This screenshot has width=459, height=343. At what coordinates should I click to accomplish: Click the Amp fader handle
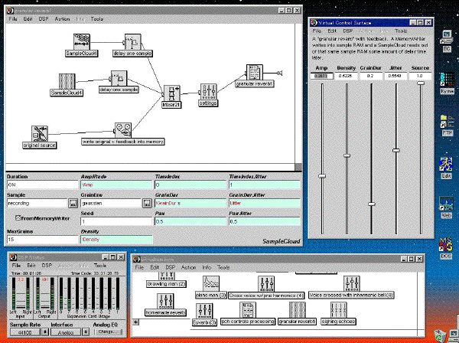pyautogui.click(x=322, y=176)
